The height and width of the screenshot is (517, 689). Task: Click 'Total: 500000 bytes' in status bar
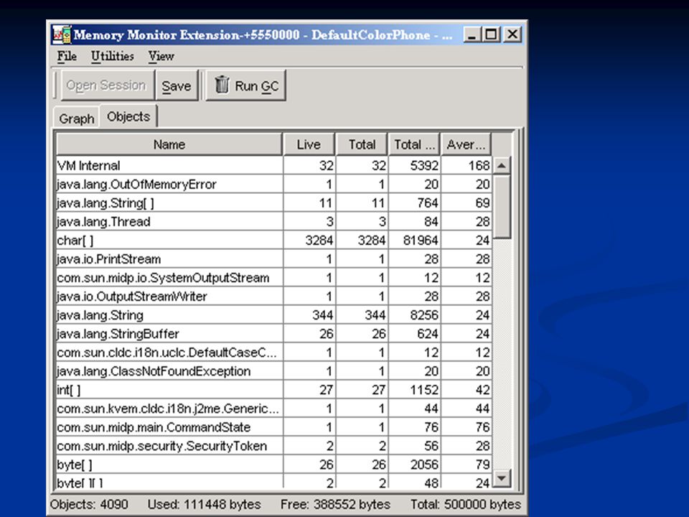[x=466, y=504]
